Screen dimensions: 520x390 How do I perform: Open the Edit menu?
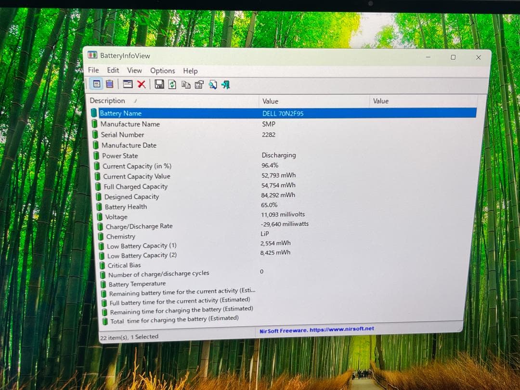[x=113, y=70]
